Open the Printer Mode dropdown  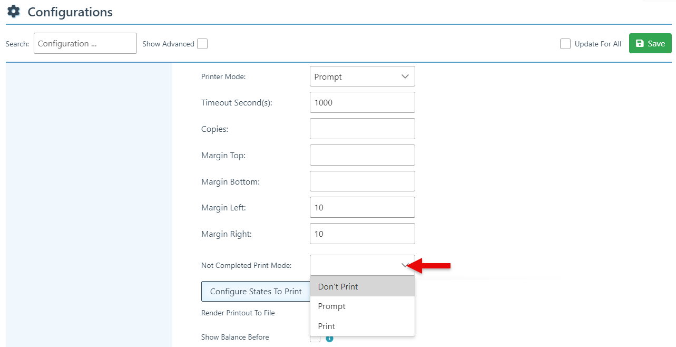[362, 76]
